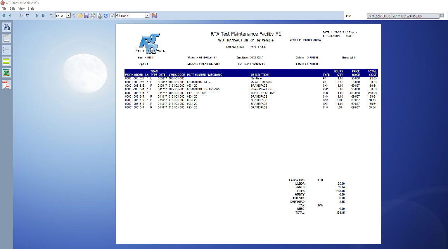448x249 pixels.
Task: Refresh the report view
Action: [106, 15]
